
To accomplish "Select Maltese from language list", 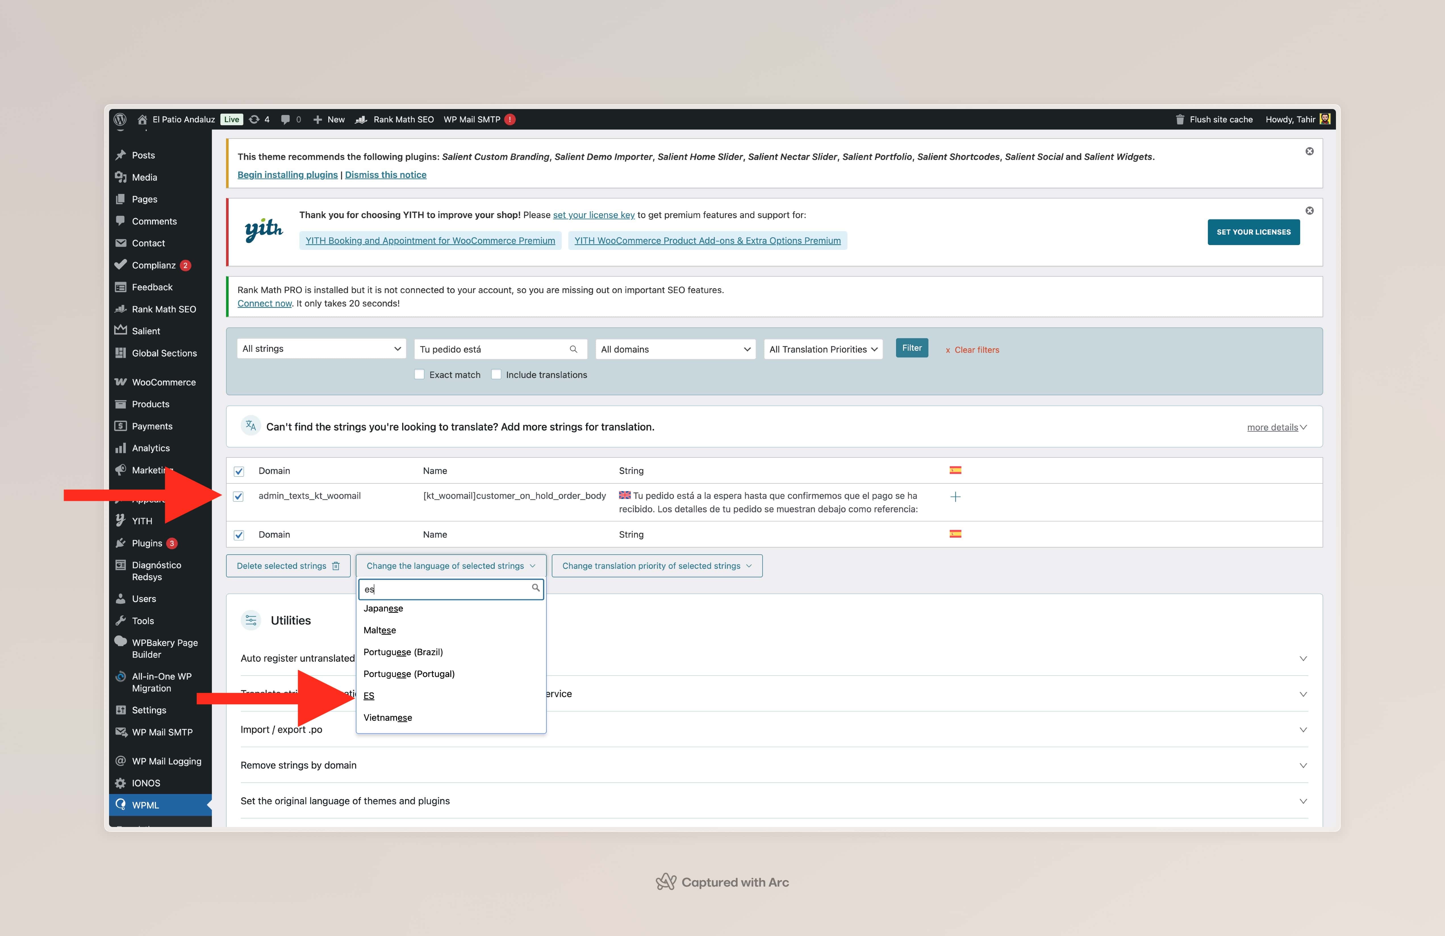I will [x=450, y=630].
